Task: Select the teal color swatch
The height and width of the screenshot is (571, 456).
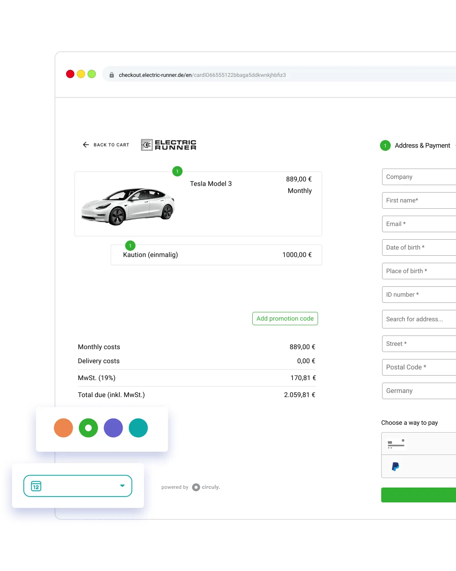Action: [x=138, y=428]
